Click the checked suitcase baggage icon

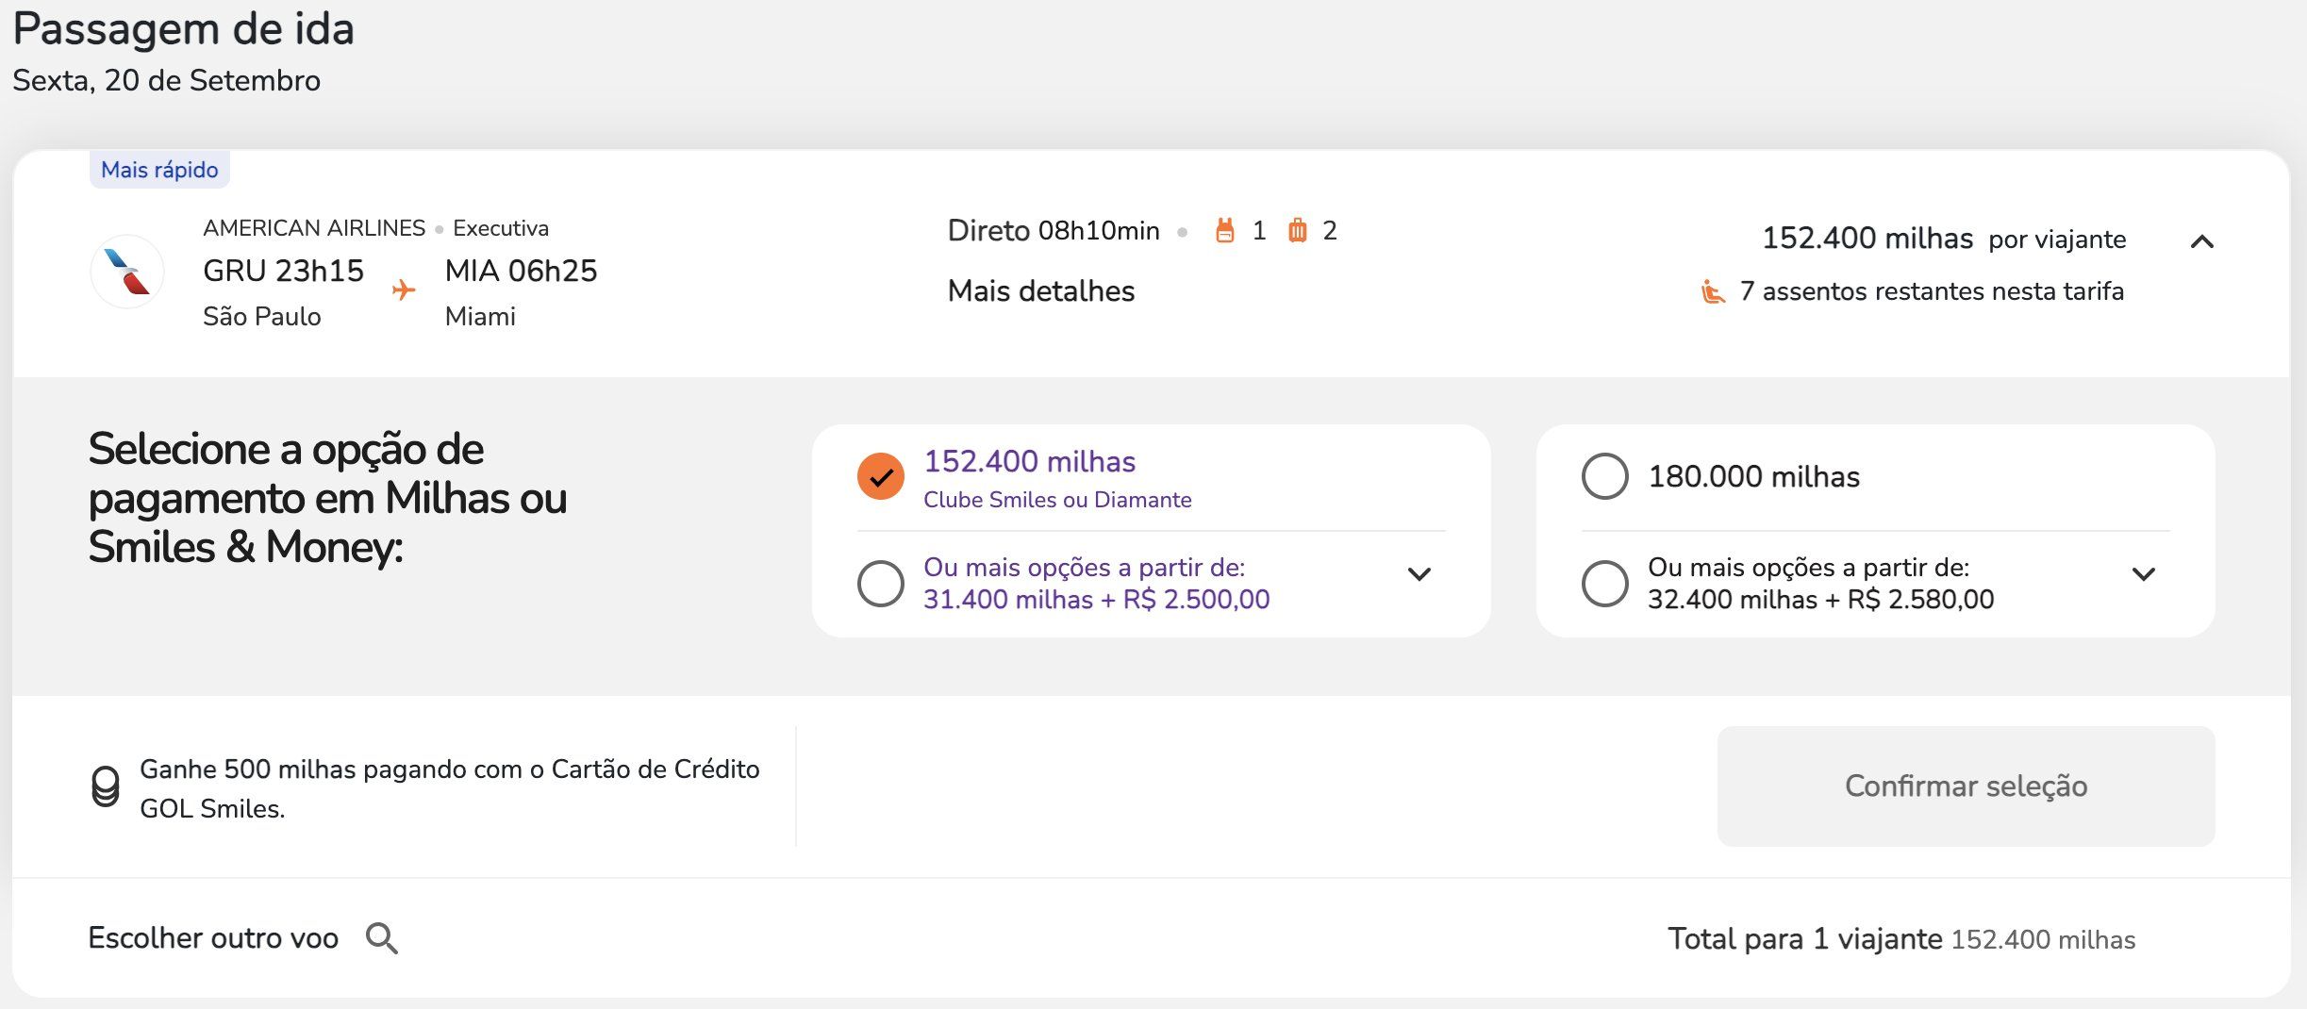click(x=1298, y=230)
